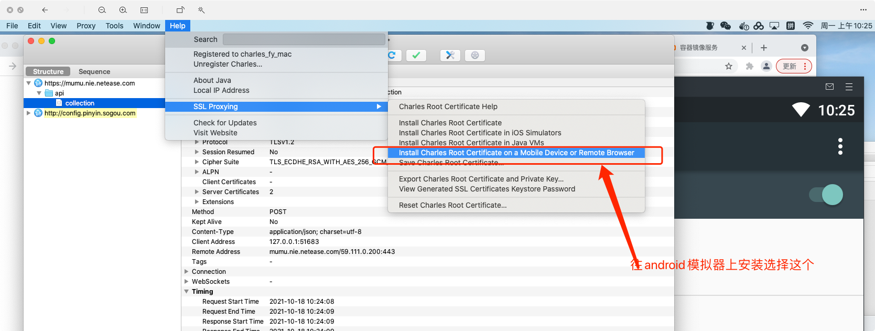Click the actual size 1:1 icon
Viewport: 875px width, 331px height.
click(144, 10)
